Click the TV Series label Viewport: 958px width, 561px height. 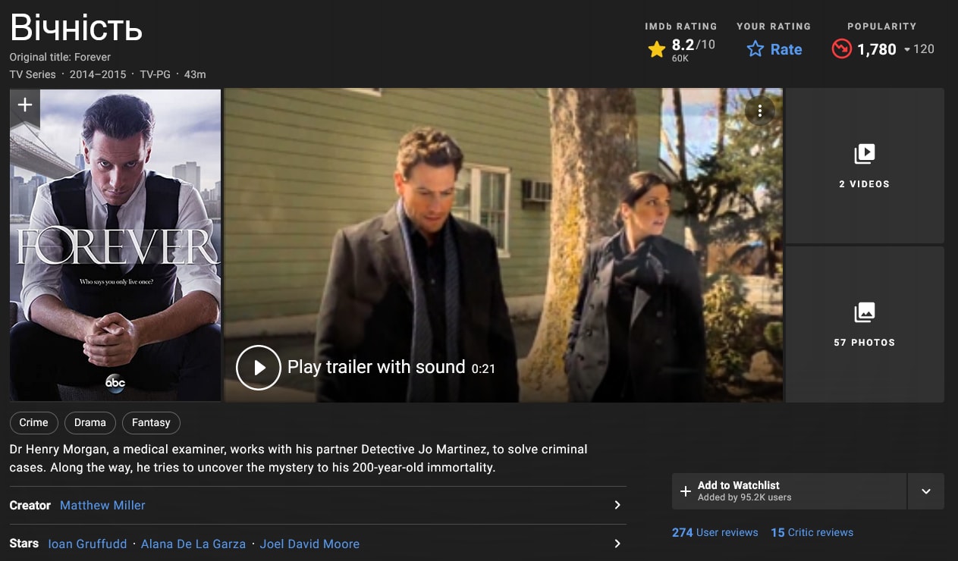(x=33, y=74)
